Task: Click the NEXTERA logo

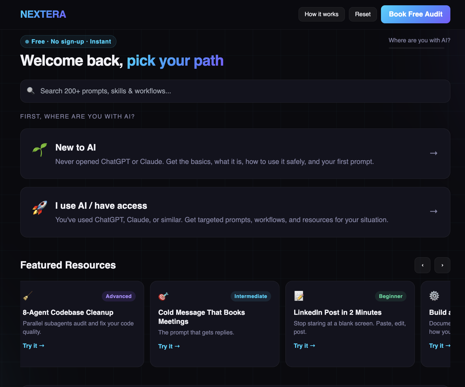Action: click(x=43, y=14)
